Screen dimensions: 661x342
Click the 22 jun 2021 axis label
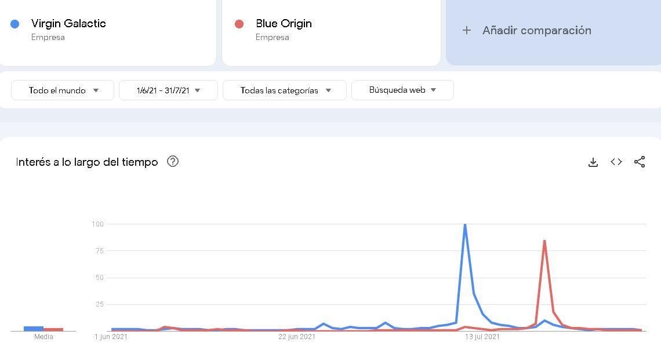[x=297, y=337]
